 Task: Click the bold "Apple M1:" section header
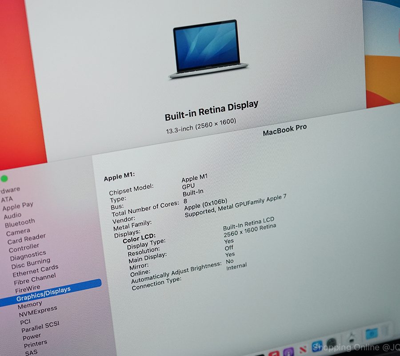click(119, 177)
